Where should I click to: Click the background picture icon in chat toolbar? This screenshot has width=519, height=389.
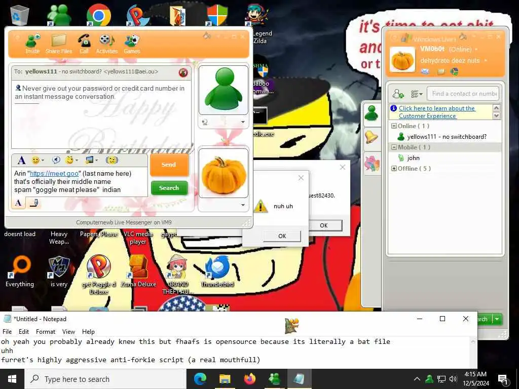89,161
